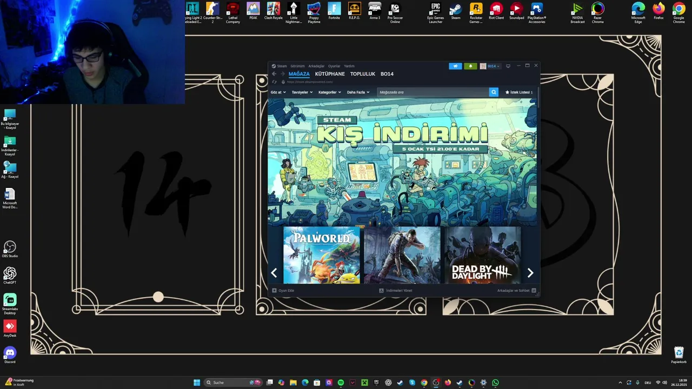Open İstek Listesi wishlist
Viewport: 692px width, 389px height.
click(x=519, y=92)
